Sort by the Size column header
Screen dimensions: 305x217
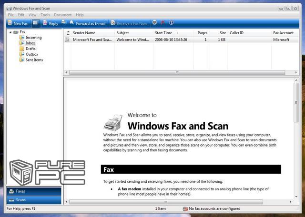(218, 33)
